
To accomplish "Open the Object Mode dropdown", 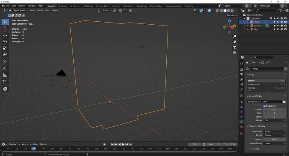I will point(18,10).
